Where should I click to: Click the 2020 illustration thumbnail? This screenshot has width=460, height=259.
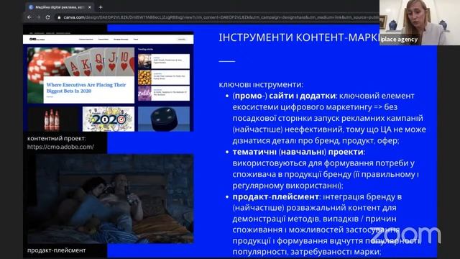point(109,119)
